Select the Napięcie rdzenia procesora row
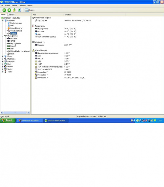The height and width of the screenshot is (187, 164). tap(52, 53)
